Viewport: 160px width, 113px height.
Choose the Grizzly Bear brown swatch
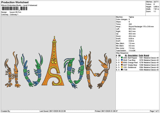click(122, 72)
